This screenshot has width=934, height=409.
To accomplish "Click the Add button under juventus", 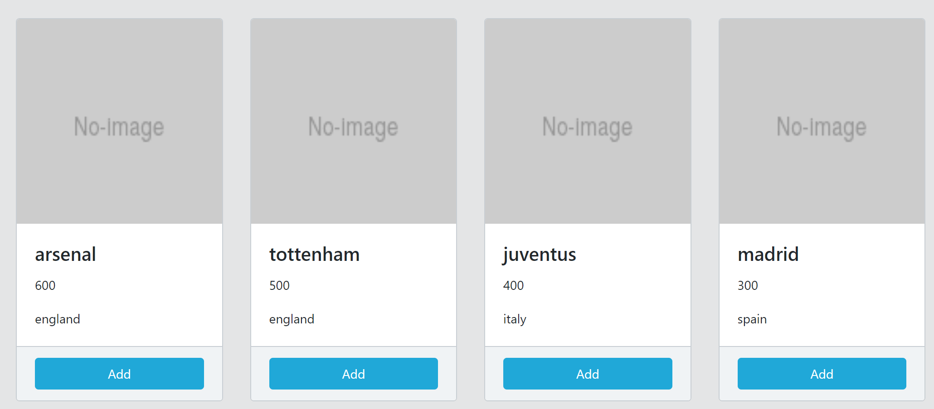I will tap(587, 374).
